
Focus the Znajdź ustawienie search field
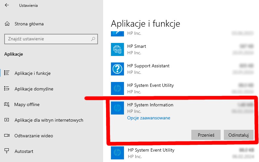click(51, 39)
